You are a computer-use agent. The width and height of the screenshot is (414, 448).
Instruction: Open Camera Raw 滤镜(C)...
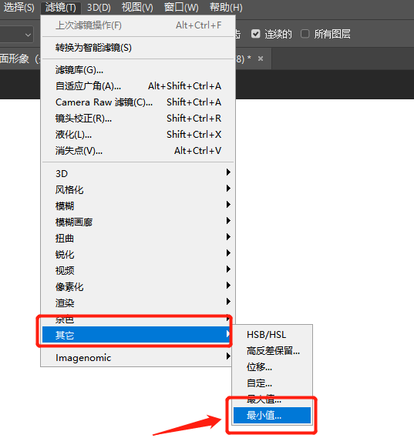(138, 102)
